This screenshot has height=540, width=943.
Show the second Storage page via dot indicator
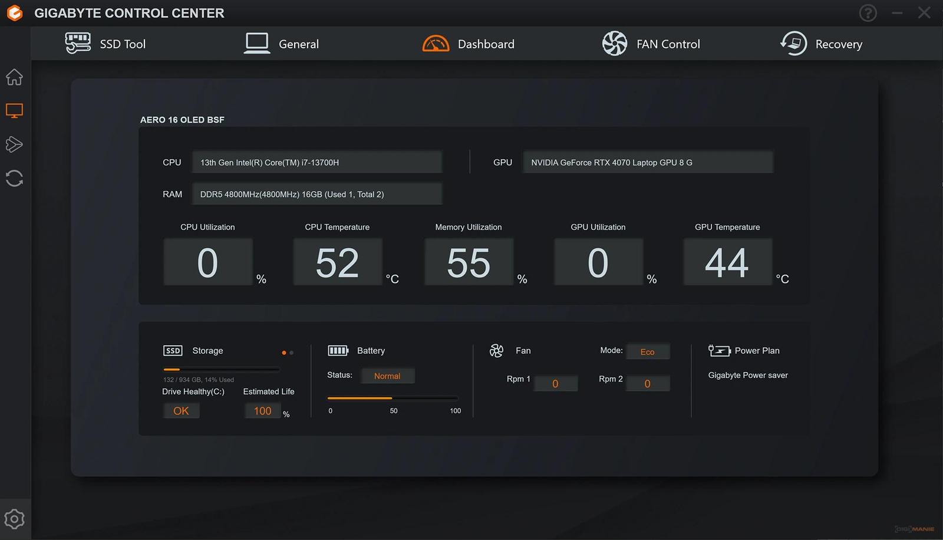[x=292, y=353]
